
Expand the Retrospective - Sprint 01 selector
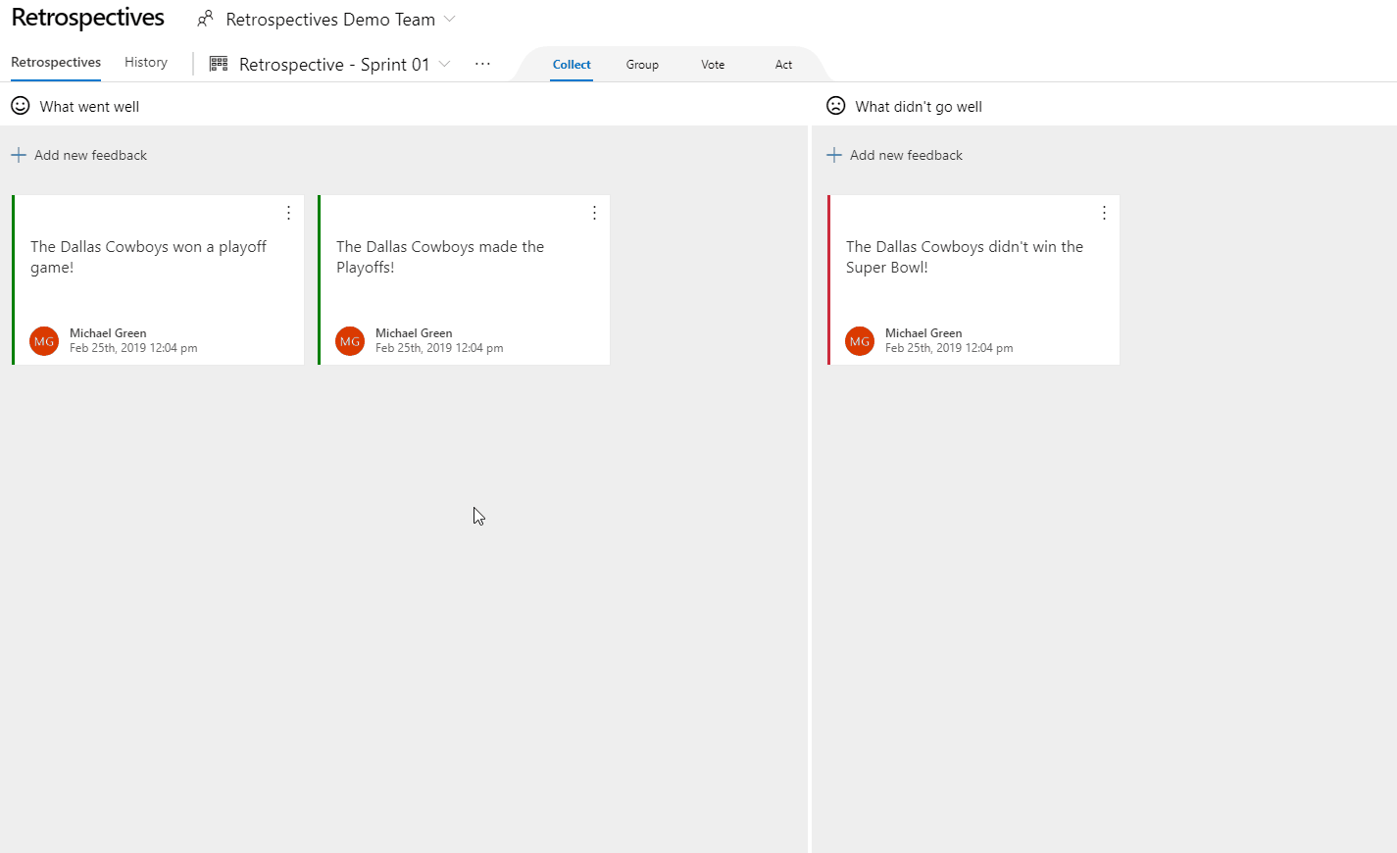click(x=443, y=63)
